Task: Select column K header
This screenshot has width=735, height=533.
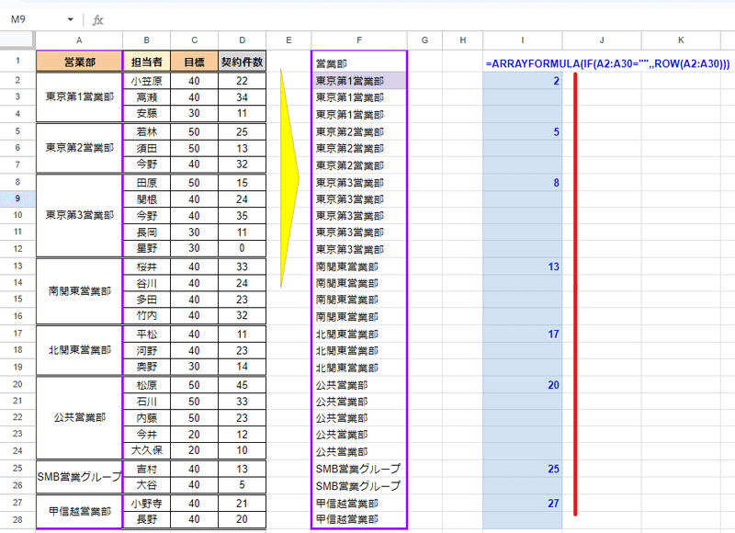Action: pos(681,40)
